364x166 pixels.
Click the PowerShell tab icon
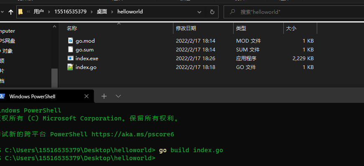(2, 96)
